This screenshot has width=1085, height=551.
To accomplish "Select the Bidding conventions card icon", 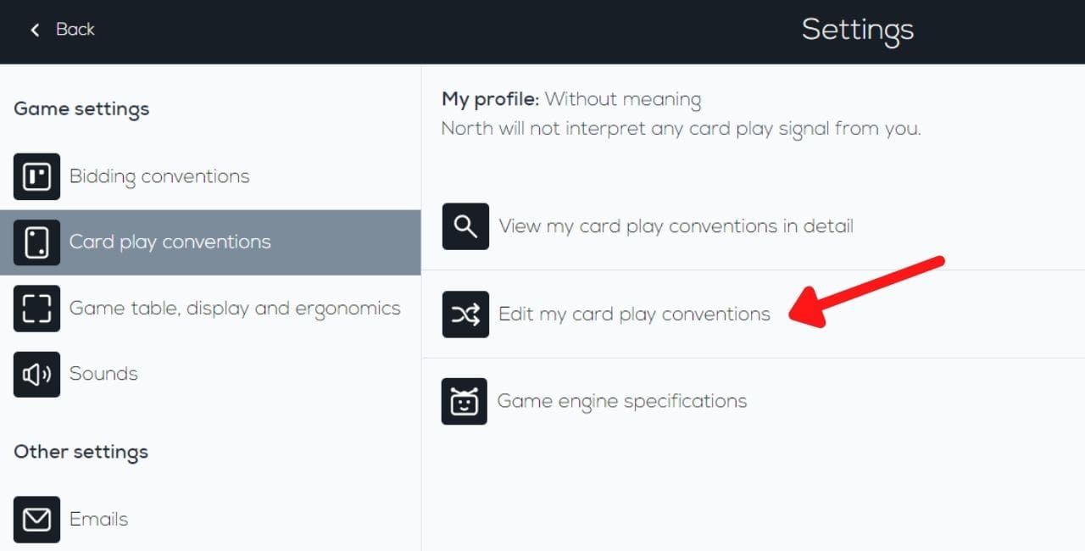I will [x=37, y=176].
